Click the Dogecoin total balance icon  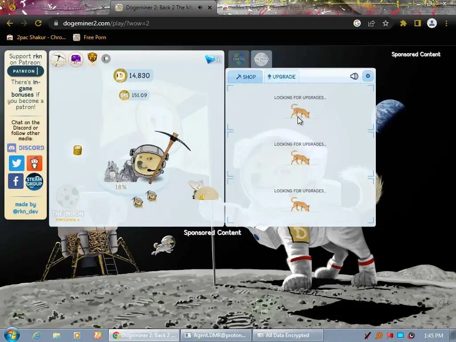tap(120, 76)
